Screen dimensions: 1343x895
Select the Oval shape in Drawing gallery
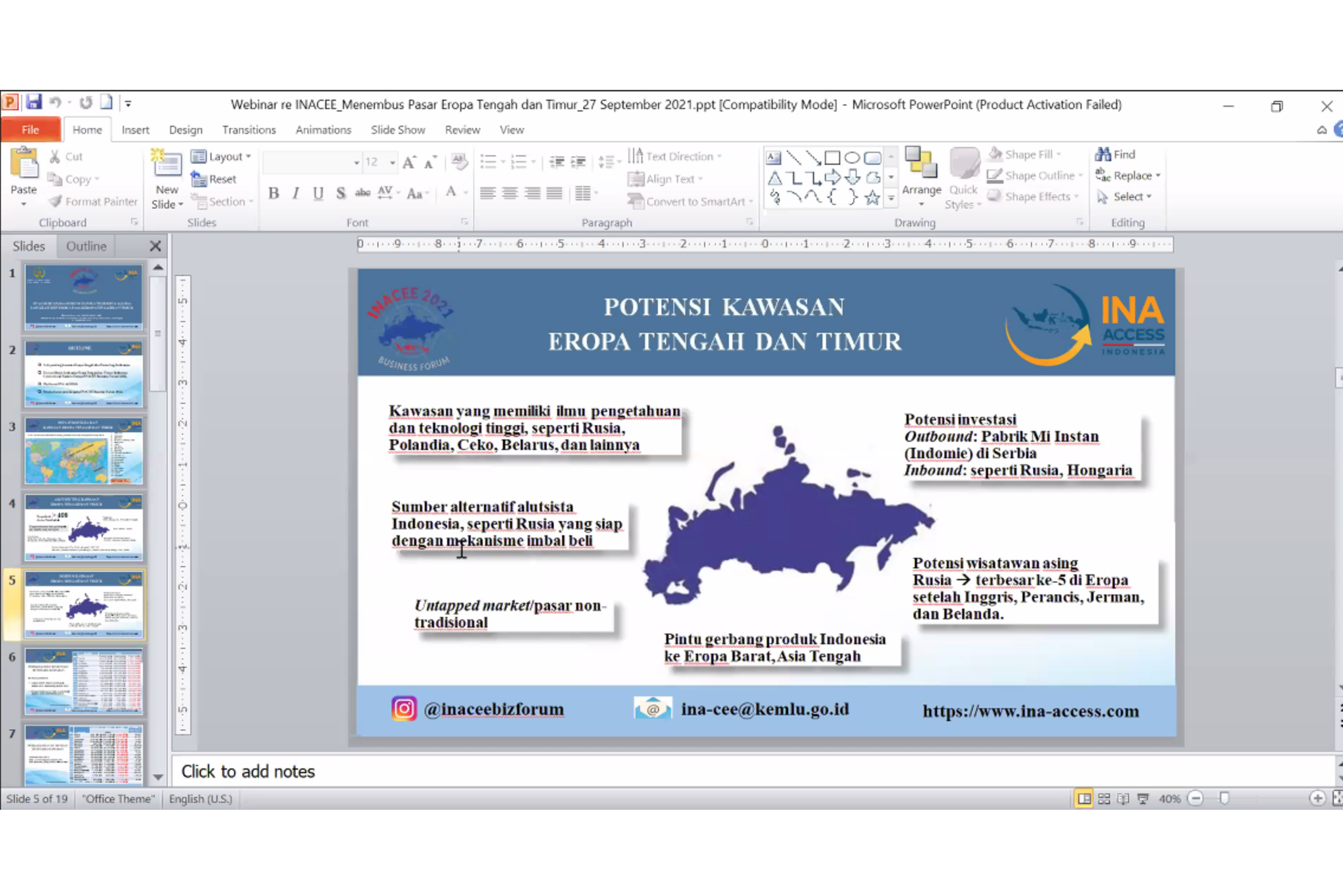click(852, 157)
